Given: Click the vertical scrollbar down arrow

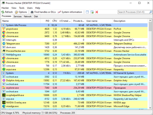Looking at the screenshot, I should pos(151,108).
